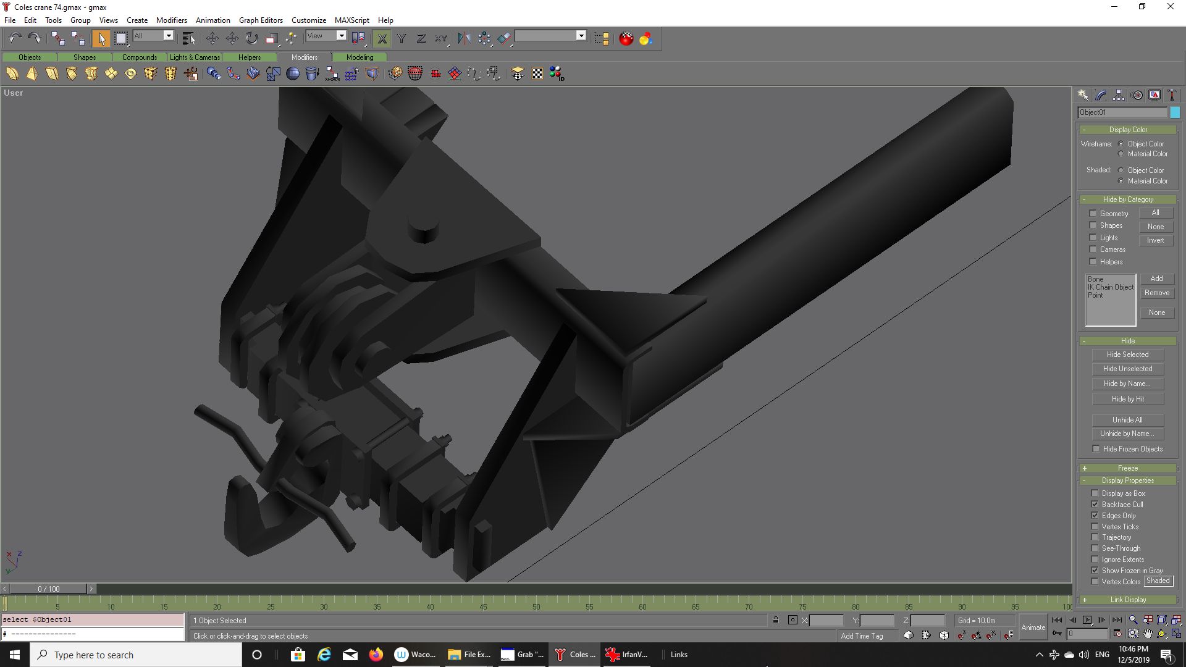Screen dimensions: 1186x667
Task: Click the Hide Selected button
Action: (x=1127, y=354)
